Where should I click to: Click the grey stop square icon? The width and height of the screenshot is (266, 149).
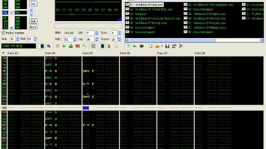[93, 46]
